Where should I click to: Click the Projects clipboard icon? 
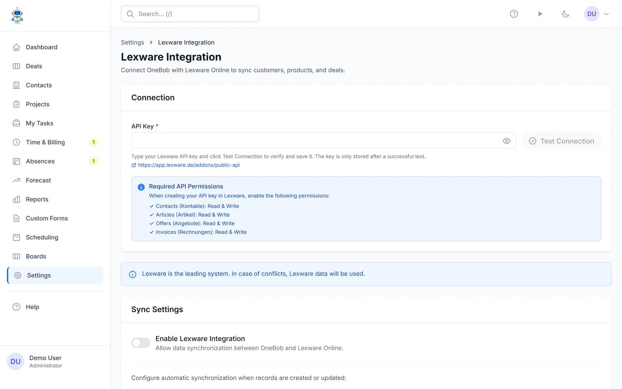pos(16,104)
